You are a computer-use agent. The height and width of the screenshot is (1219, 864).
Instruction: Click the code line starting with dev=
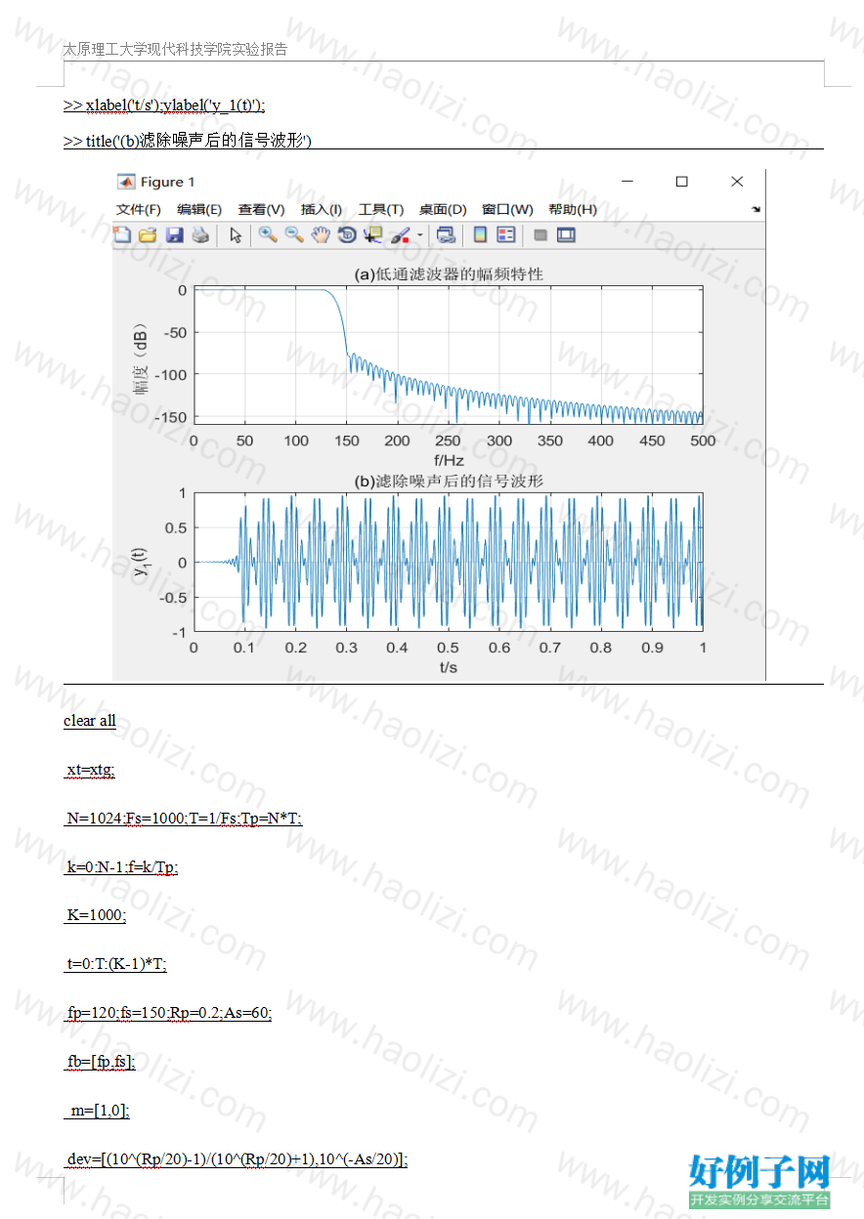237,1159
